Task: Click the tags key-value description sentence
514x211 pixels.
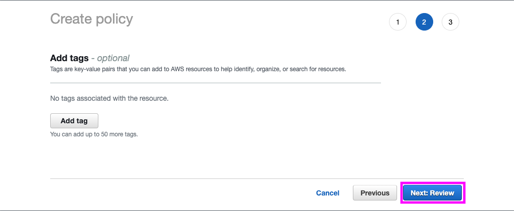Action: click(198, 69)
